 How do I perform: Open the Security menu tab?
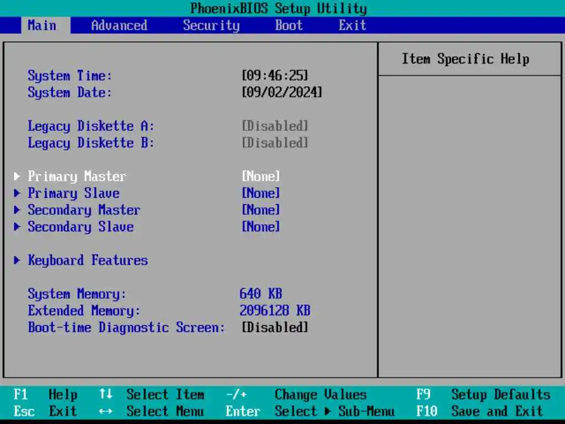point(211,25)
